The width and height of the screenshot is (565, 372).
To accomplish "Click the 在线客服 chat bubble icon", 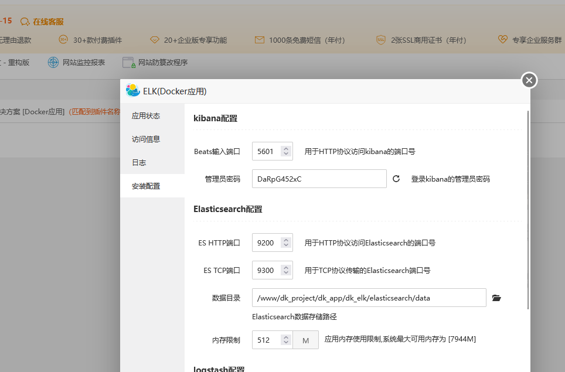I will (x=25, y=22).
